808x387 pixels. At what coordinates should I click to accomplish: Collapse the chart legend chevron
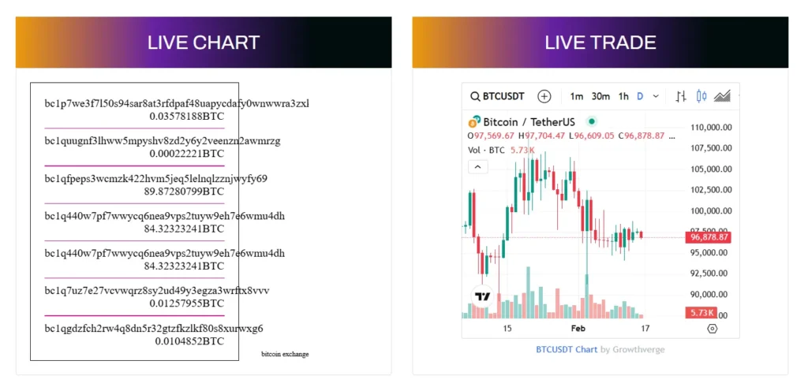[x=478, y=166]
